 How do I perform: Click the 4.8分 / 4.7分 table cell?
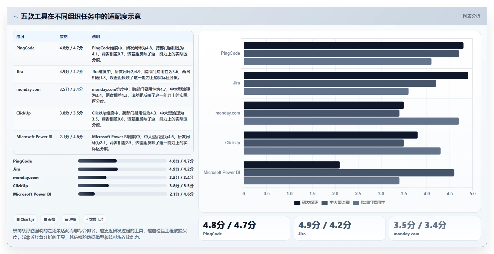(x=71, y=48)
